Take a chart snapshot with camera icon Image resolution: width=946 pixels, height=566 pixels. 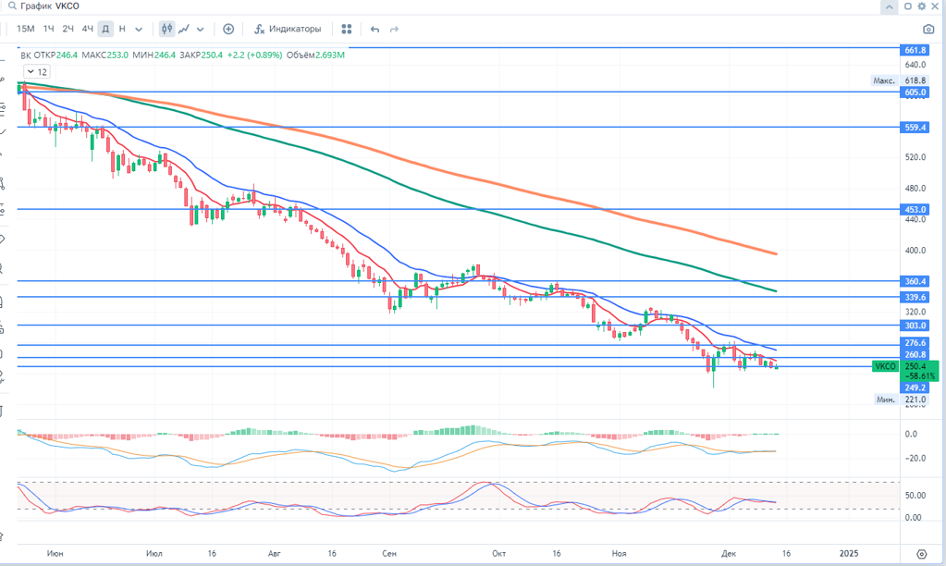(907, 6)
